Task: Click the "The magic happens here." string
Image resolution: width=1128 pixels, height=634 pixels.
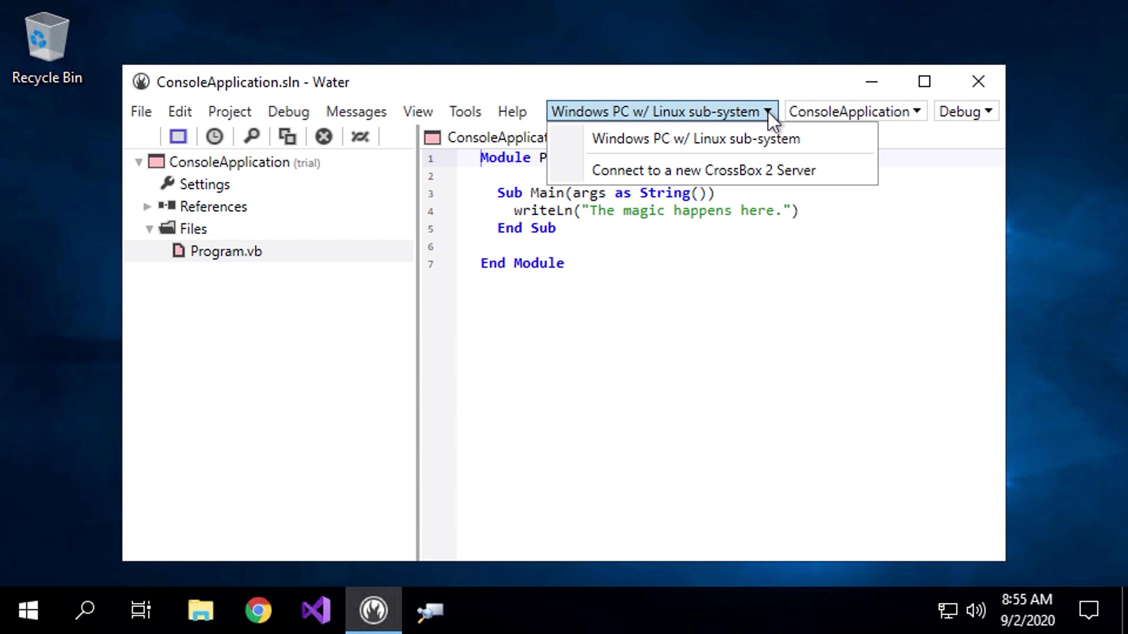Action: [x=686, y=211]
